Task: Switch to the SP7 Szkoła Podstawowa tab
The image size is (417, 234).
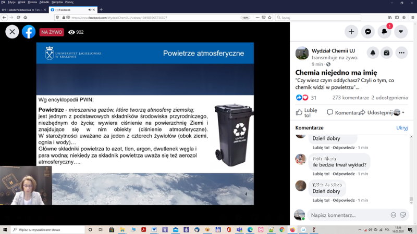Action: coord(23,10)
